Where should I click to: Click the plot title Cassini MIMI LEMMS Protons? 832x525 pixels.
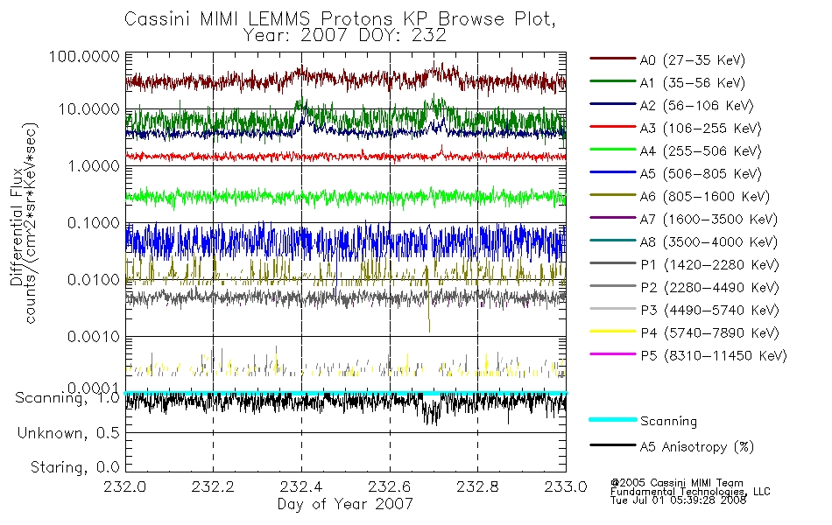coord(340,19)
